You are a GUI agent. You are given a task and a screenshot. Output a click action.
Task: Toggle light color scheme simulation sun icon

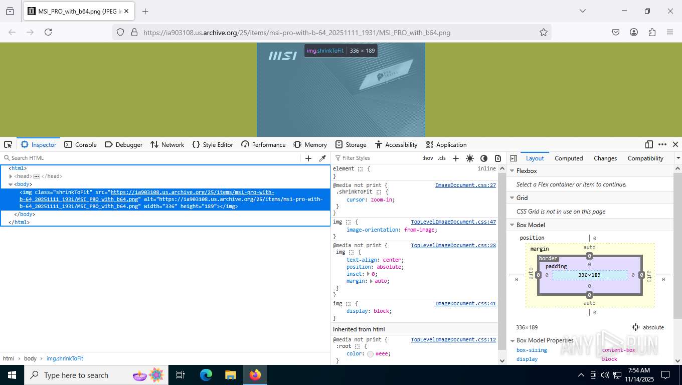[x=470, y=158]
